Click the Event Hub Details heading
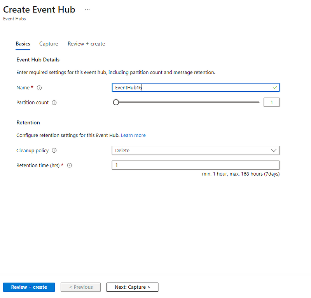Screen dimensions: 311x298 coord(38,60)
